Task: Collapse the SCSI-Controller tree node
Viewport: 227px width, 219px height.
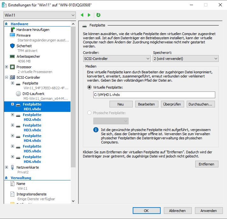Action: [x=7, y=77]
